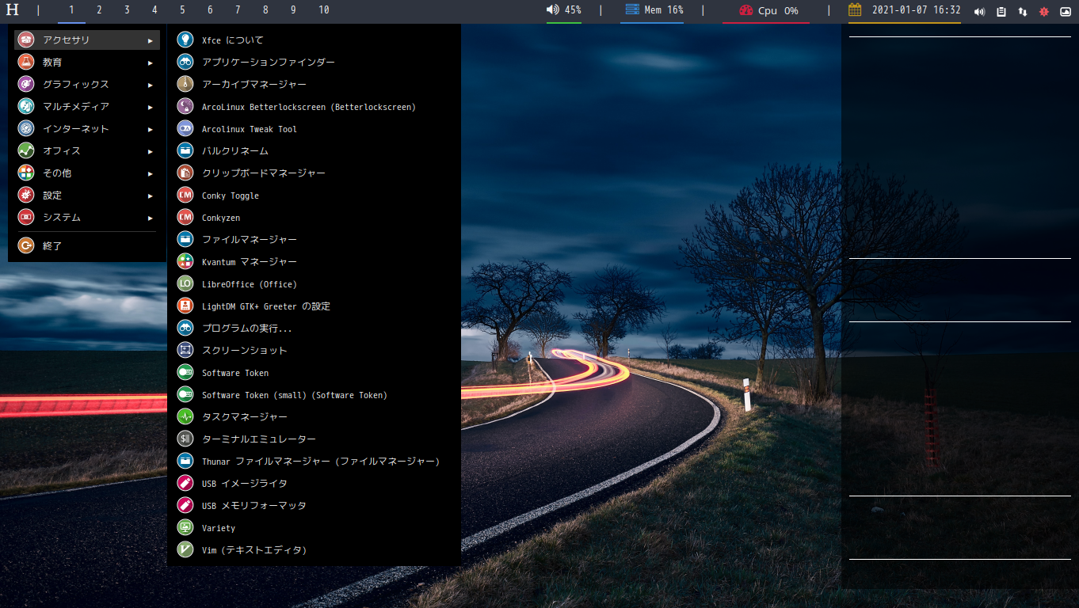Open the インターネット category

pyautogui.click(x=87, y=128)
